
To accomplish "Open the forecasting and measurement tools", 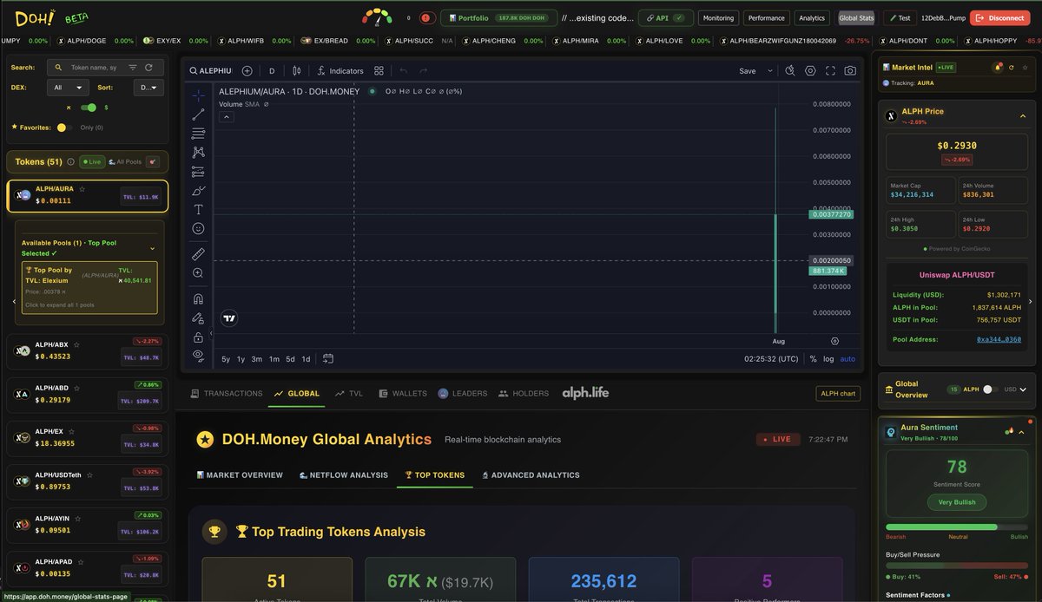I will click(x=198, y=171).
